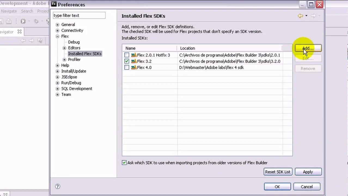
Task: Expand the General tree node
Action: pos(57,24)
